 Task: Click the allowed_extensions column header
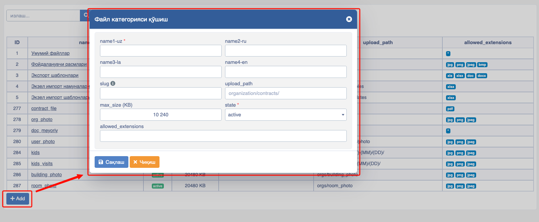coord(488,42)
